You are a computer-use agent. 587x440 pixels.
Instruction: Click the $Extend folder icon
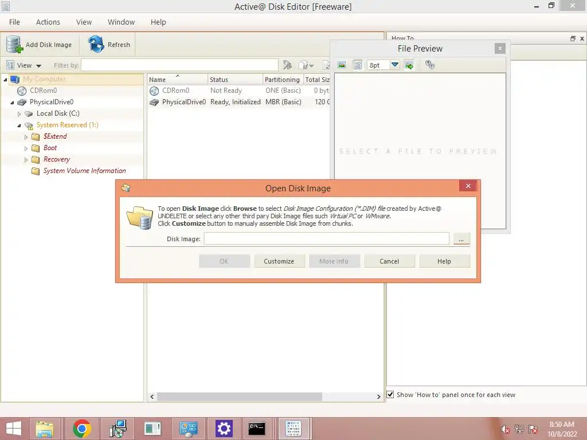36,136
